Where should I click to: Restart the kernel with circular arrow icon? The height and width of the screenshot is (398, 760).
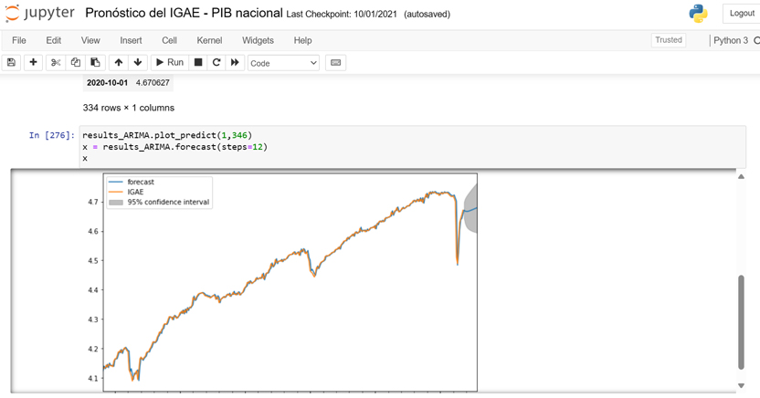pyautogui.click(x=216, y=62)
